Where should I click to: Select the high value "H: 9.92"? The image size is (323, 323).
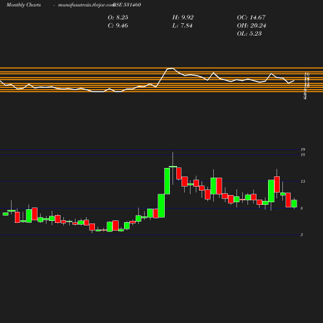coord(183,17)
